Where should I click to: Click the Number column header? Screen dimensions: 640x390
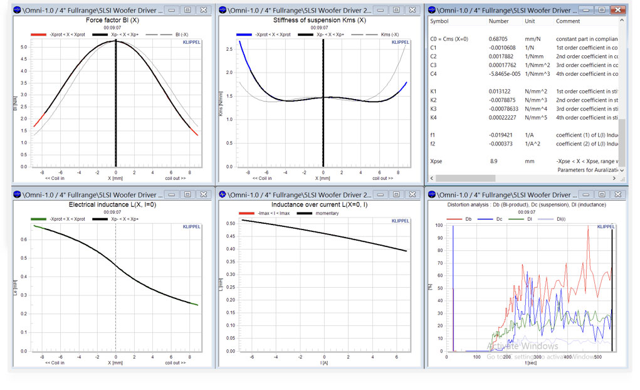(499, 21)
